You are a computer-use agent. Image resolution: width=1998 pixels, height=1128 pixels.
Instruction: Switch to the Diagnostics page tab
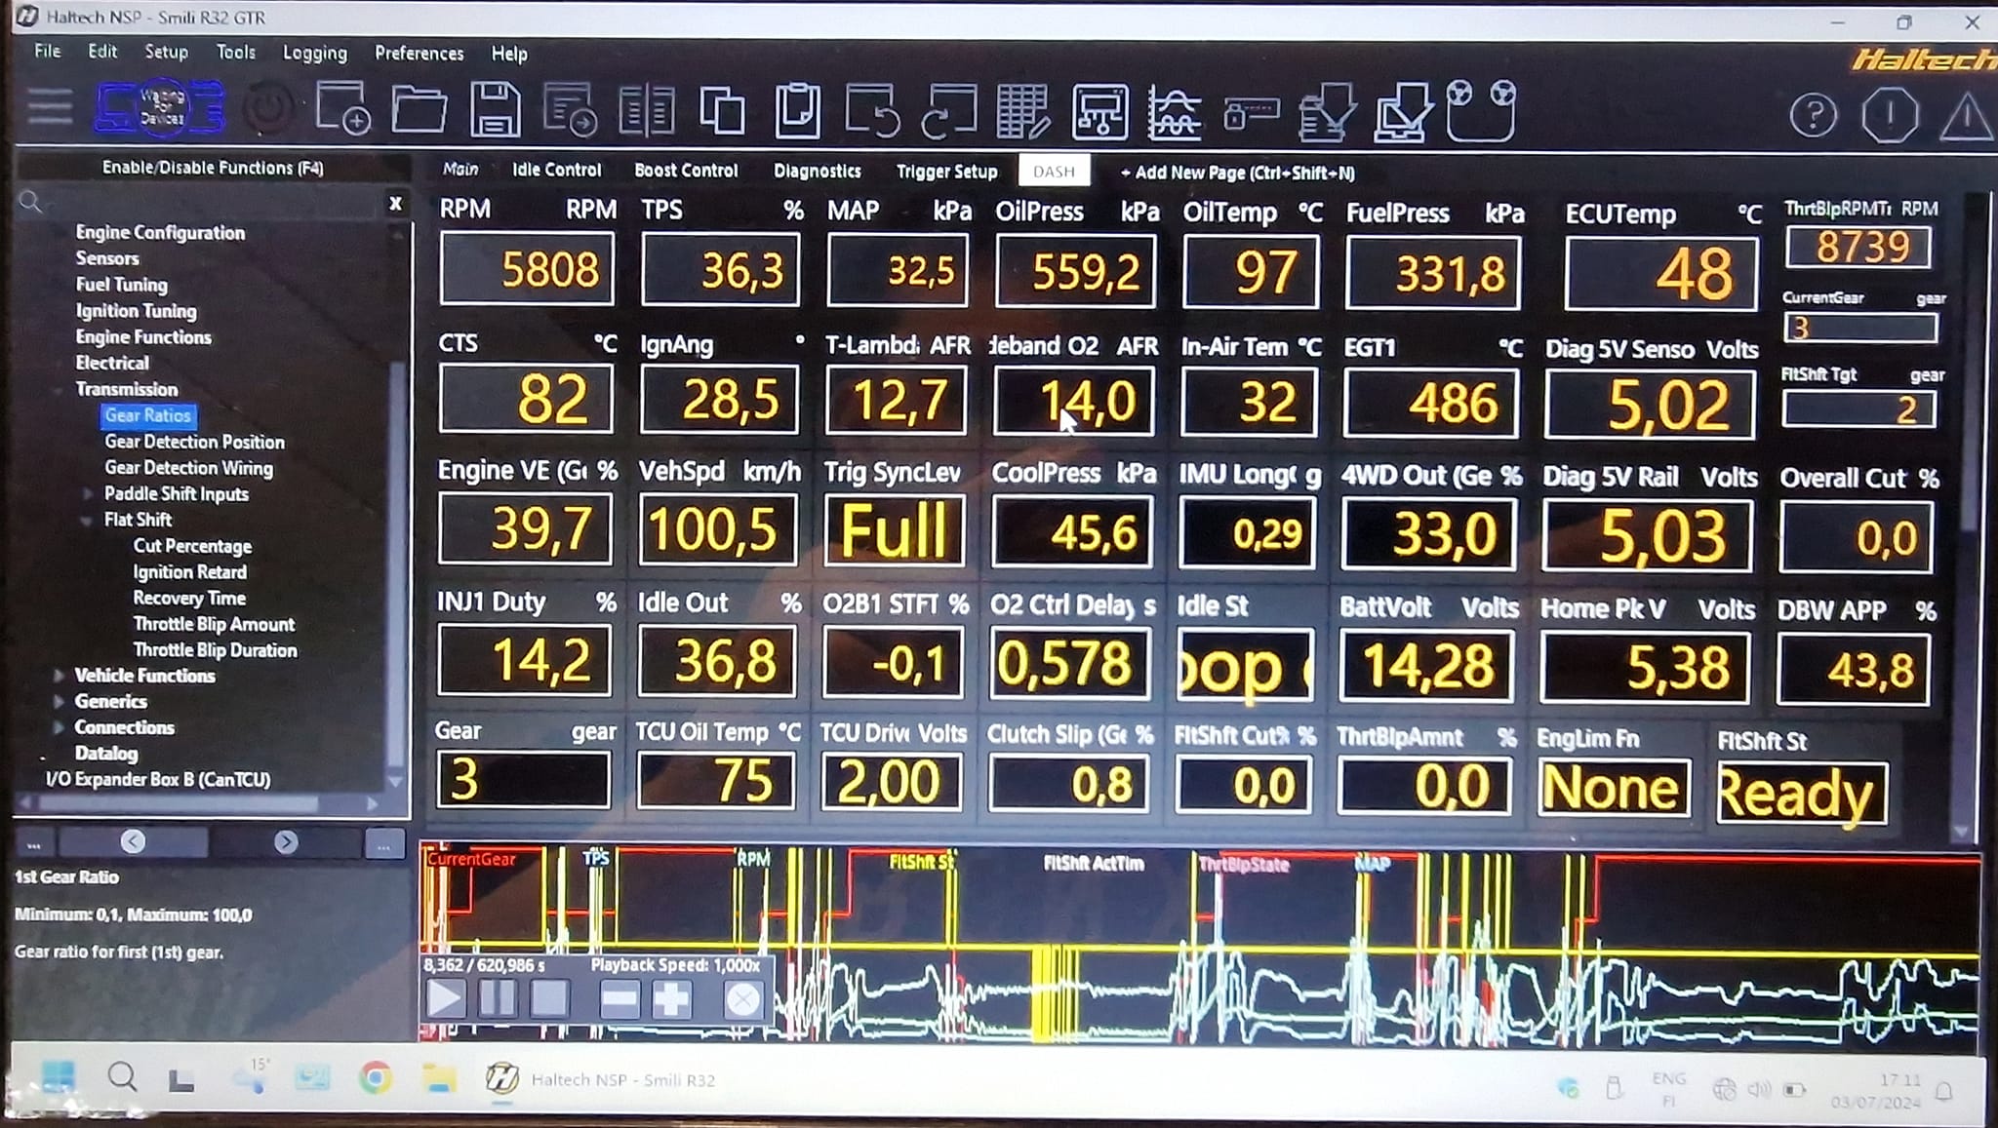pyautogui.click(x=817, y=171)
